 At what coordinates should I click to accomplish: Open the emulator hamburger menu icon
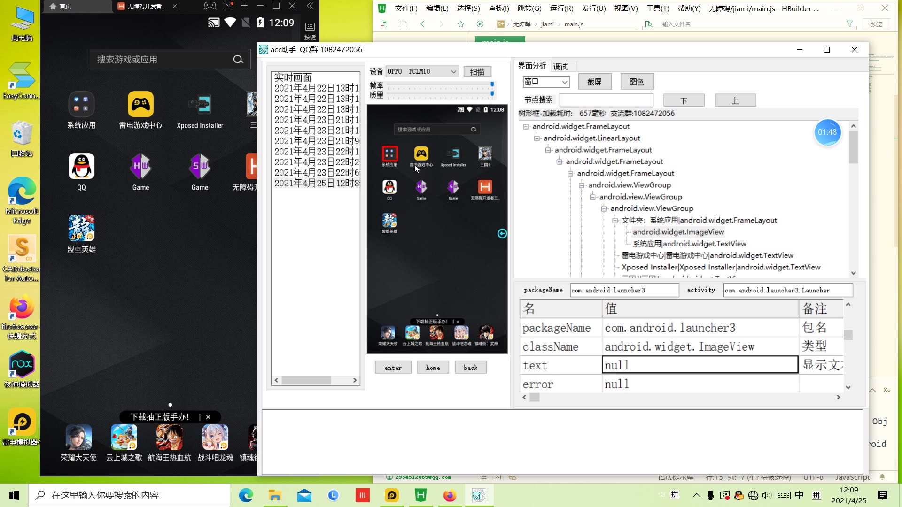[x=244, y=6]
